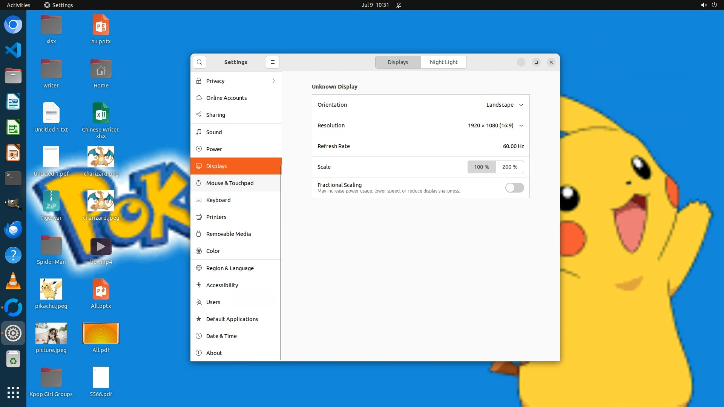724x407 pixels.
Task: Click the Printers icon in sidebar
Action: coord(199,217)
